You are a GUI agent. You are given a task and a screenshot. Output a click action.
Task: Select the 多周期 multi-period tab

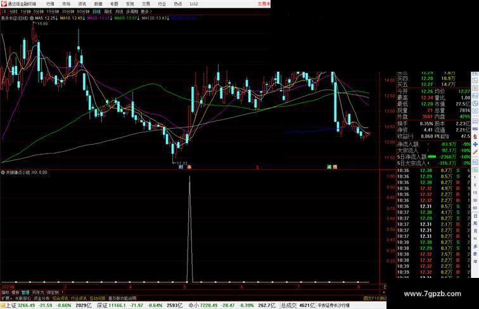pos(132,11)
